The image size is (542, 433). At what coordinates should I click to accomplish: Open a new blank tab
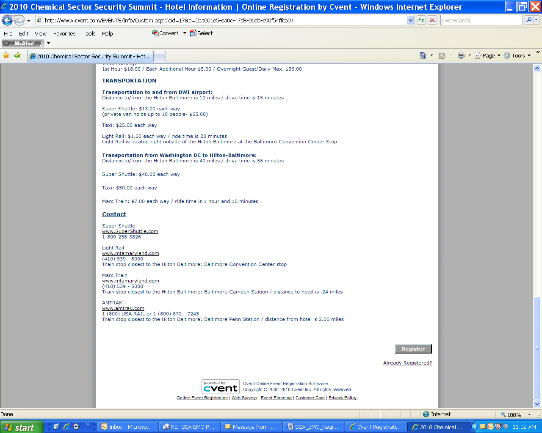click(x=160, y=56)
